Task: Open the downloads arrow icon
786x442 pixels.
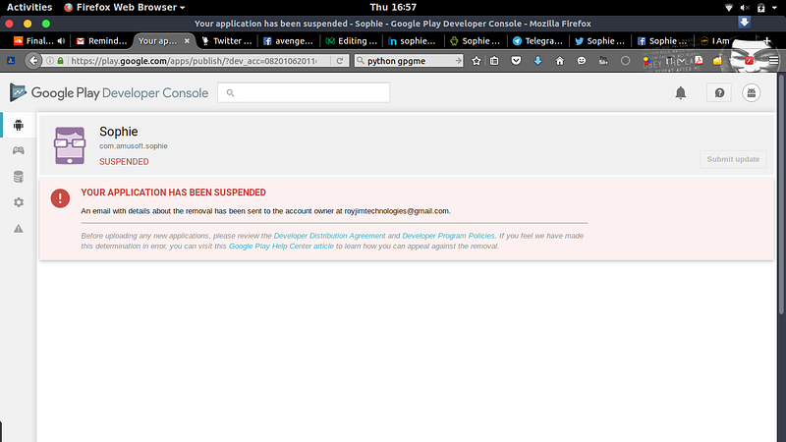Action: pos(537,61)
